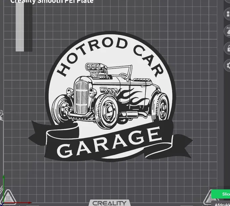Image resolution: width=230 pixels, height=206 pixels.
Task: Click the green Slice button
Action: pos(221,194)
